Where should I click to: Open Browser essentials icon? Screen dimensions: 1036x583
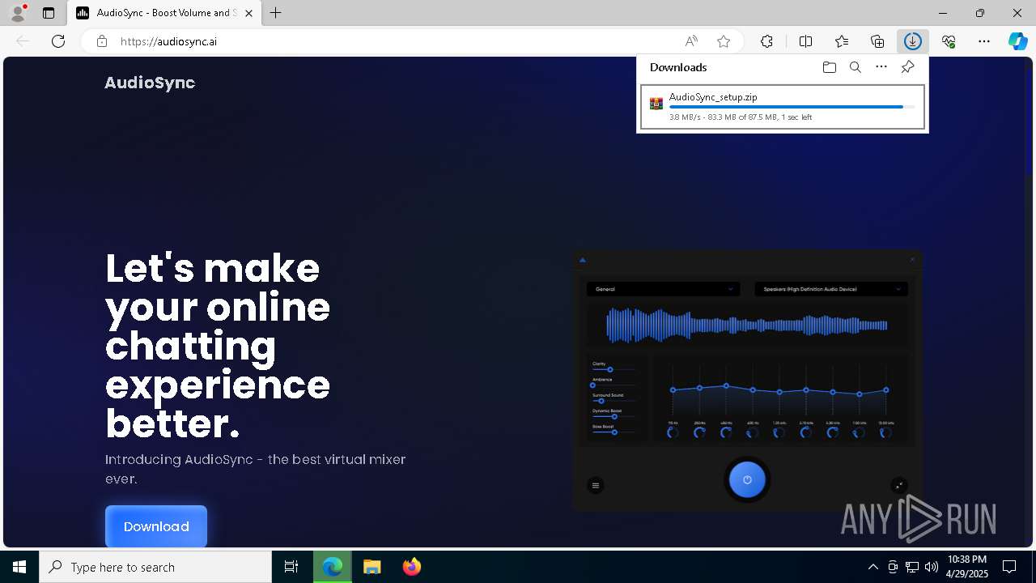[949, 41]
